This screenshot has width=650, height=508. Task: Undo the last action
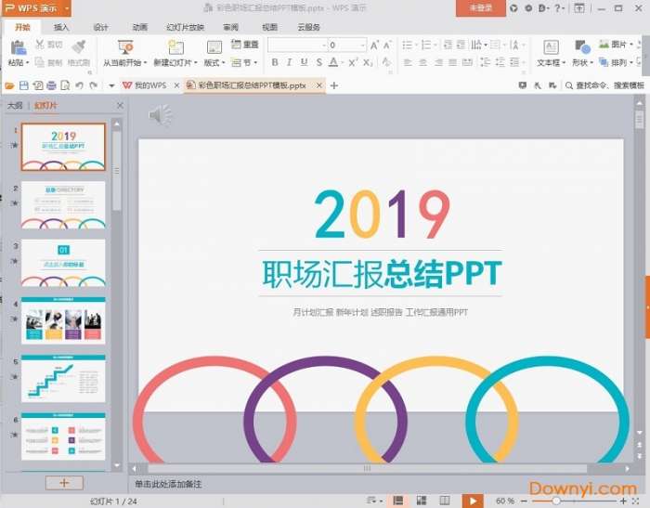[x=79, y=85]
